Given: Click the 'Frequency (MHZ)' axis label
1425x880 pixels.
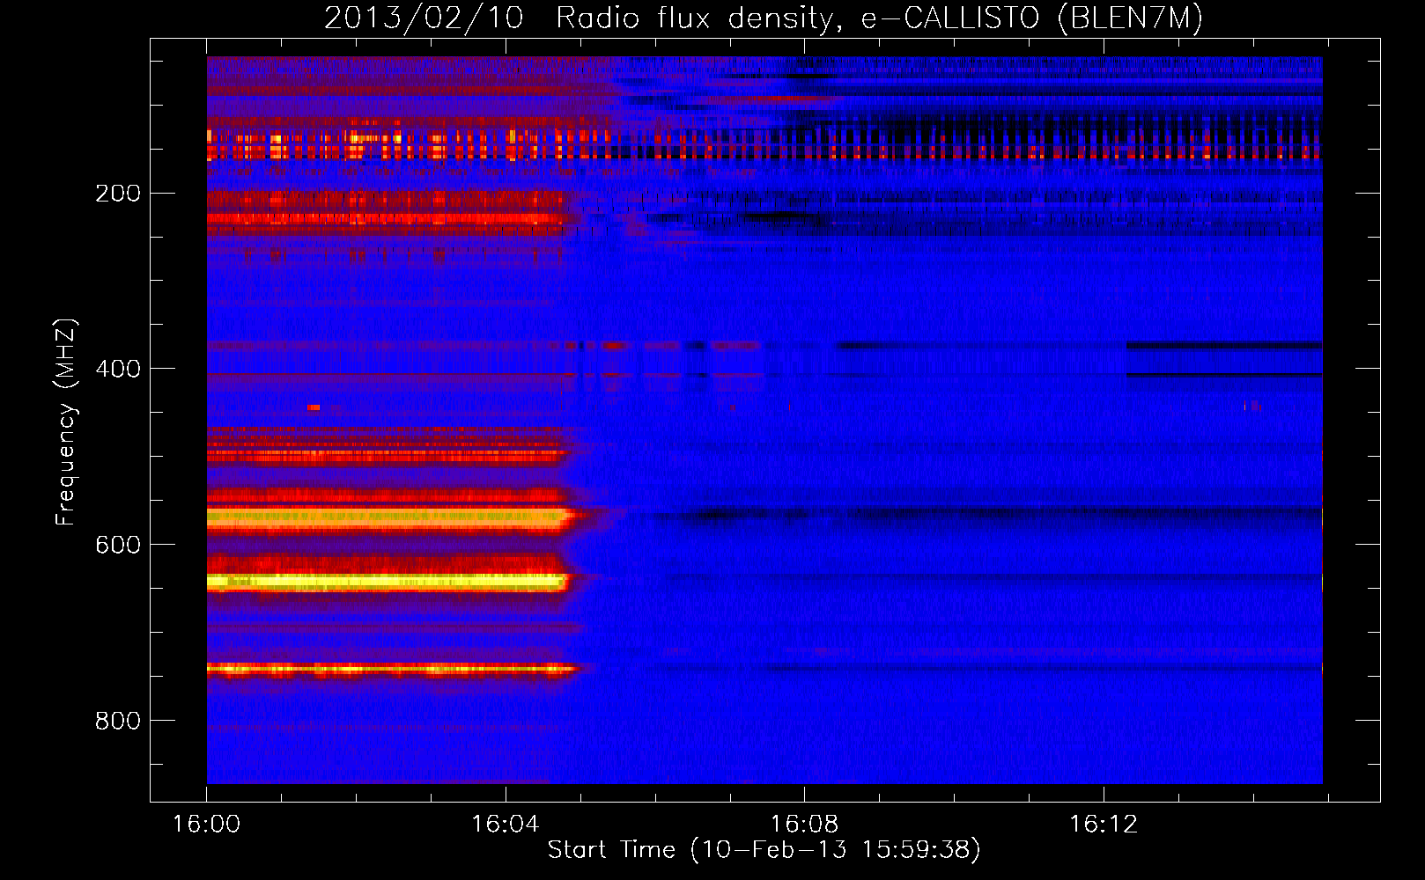Looking at the screenshot, I should tap(66, 422).
